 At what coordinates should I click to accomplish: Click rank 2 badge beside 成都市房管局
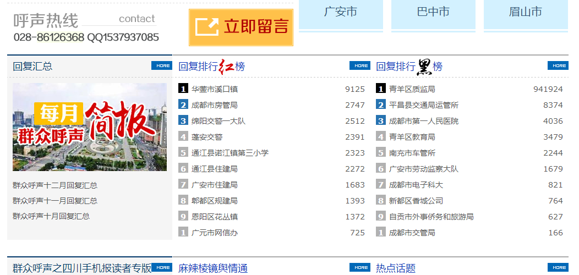[x=183, y=105]
